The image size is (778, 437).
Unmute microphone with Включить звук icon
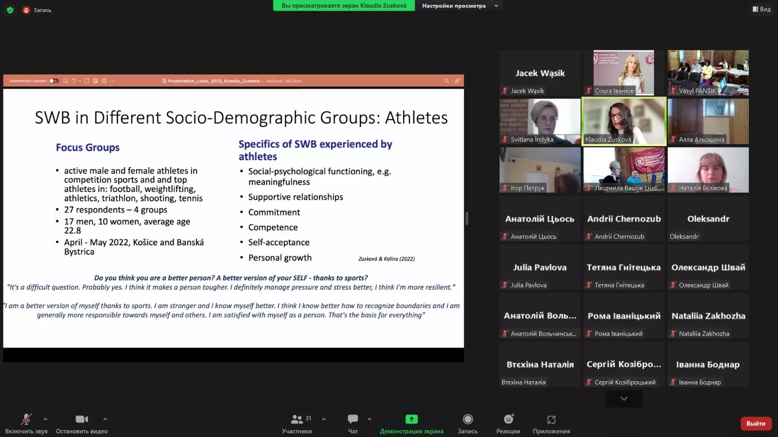click(26, 420)
